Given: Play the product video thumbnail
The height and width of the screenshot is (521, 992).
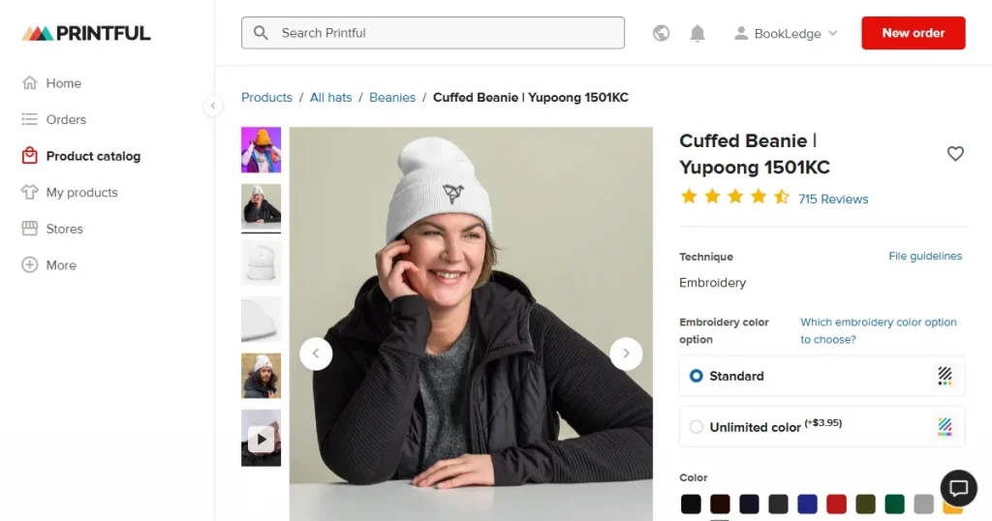Looking at the screenshot, I should coord(261,441).
